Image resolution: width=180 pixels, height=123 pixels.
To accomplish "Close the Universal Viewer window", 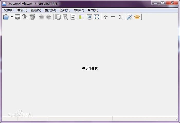I will tap(172, 3).
